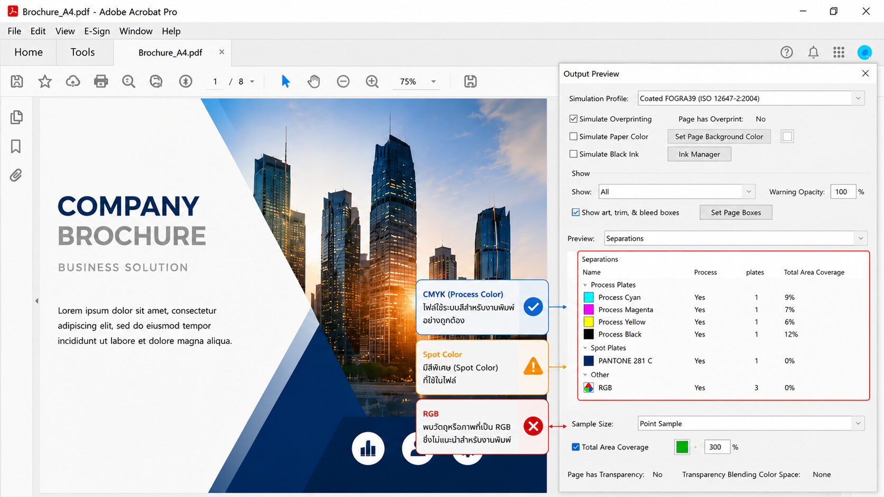The height and width of the screenshot is (497, 884).
Task: Open the Edit menu
Action: (38, 31)
